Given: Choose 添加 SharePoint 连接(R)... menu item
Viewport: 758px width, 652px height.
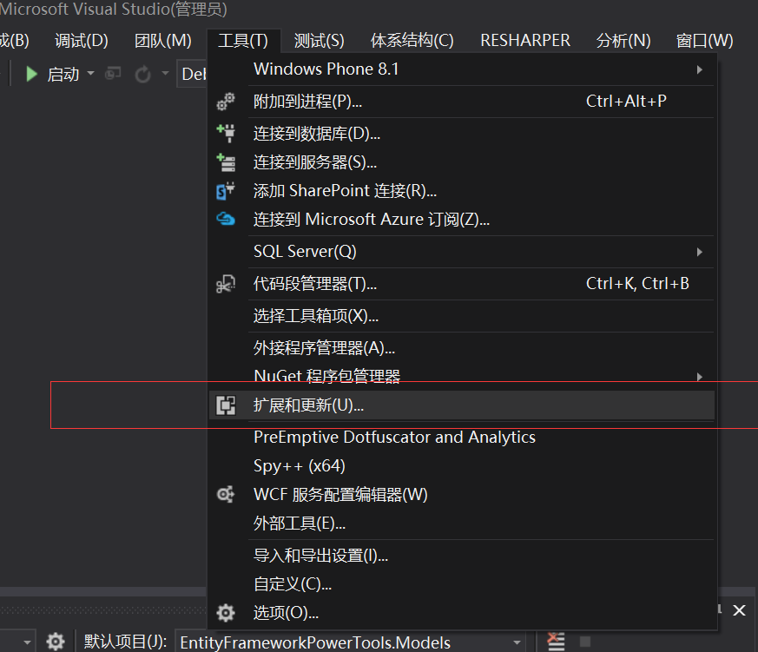Looking at the screenshot, I should (x=462, y=191).
